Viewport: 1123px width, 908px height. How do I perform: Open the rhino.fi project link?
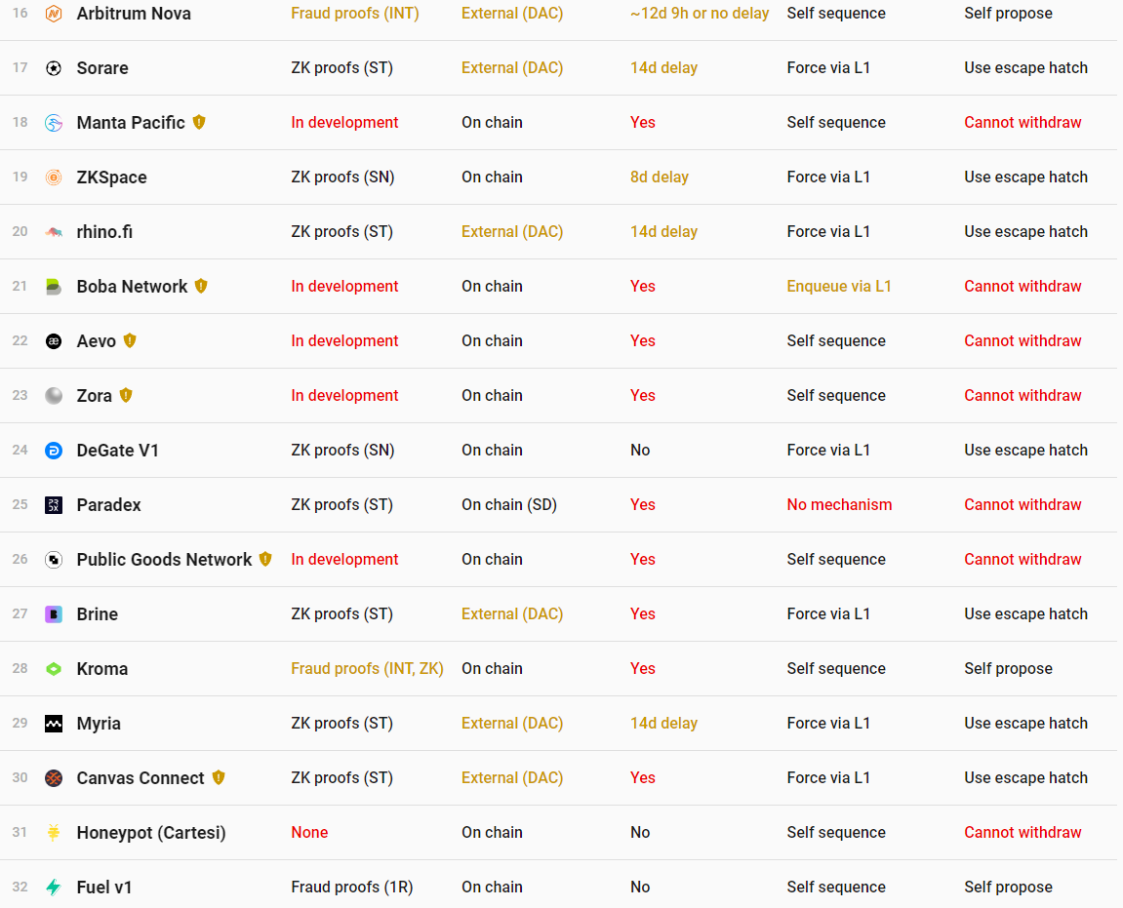click(x=104, y=232)
